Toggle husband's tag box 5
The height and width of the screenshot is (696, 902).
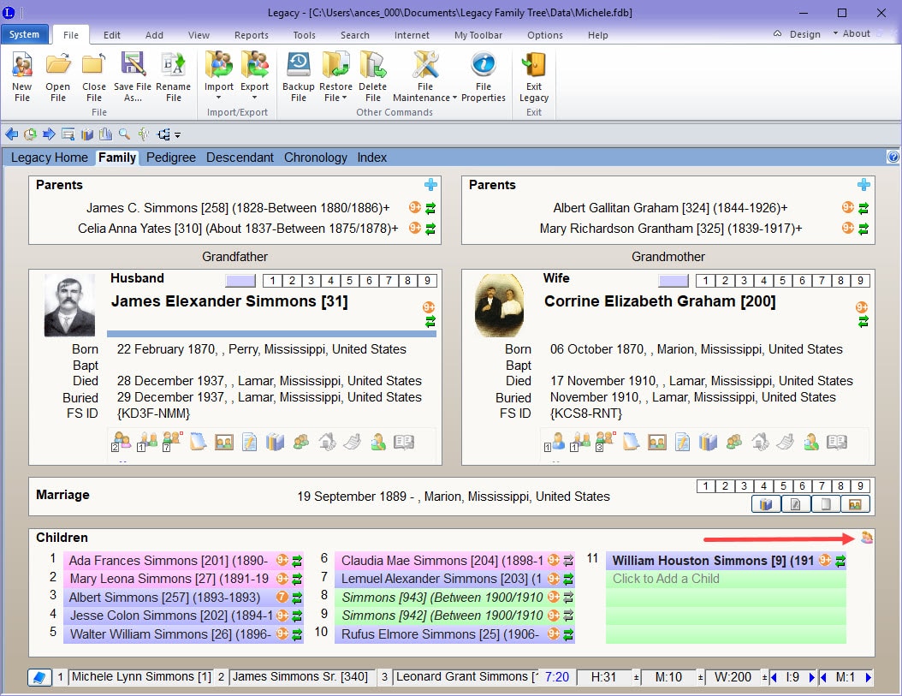click(x=349, y=280)
